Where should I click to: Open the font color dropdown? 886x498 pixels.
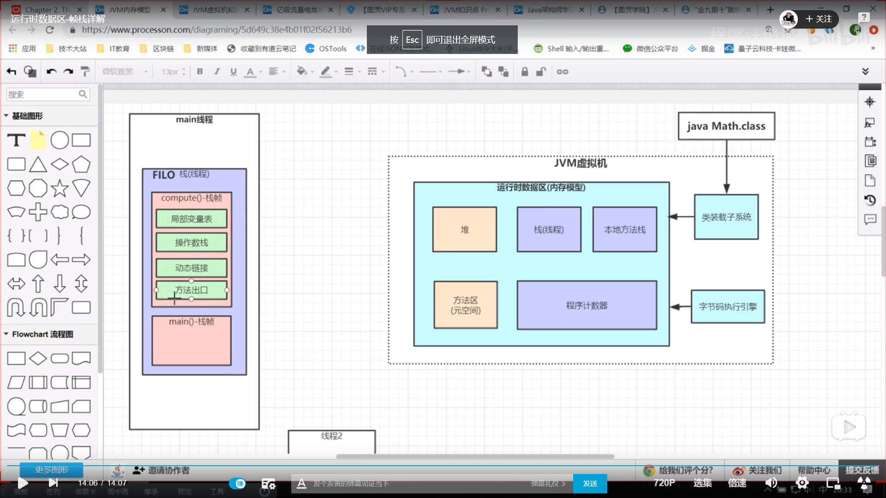pos(253,71)
